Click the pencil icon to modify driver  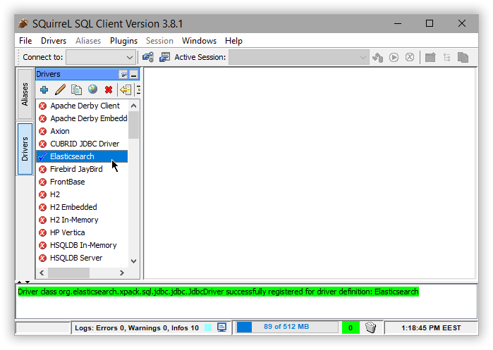click(60, 89)
